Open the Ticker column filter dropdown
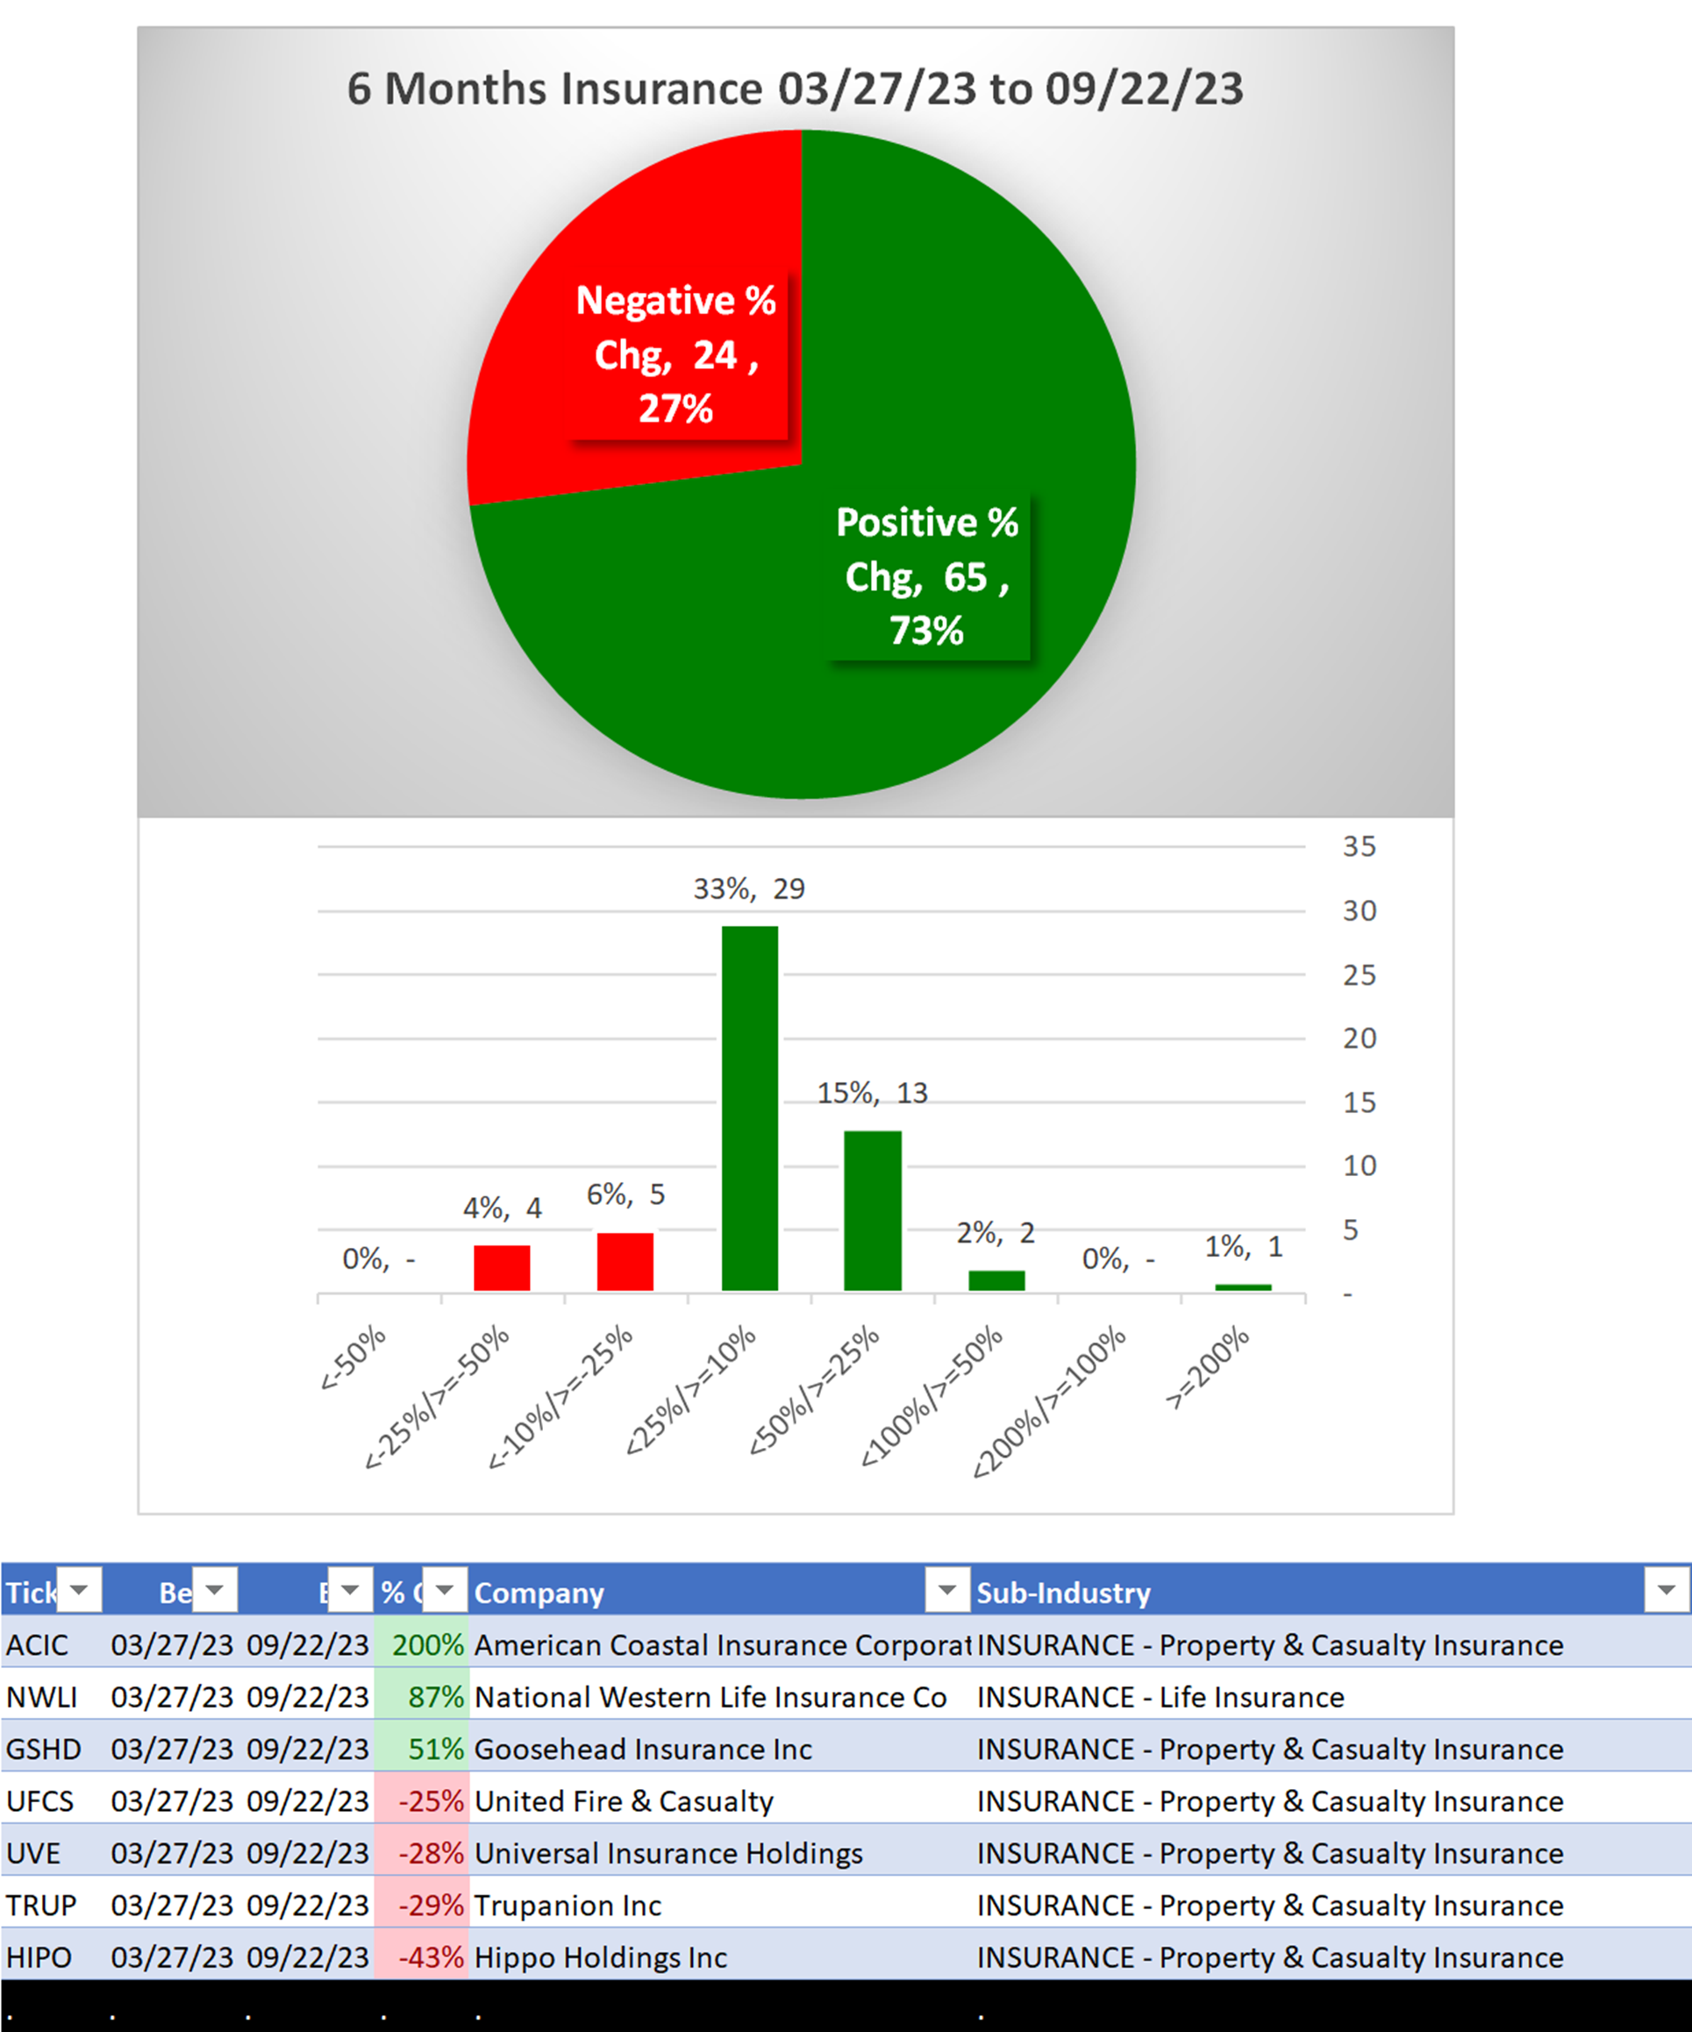 coord(79,1590)
